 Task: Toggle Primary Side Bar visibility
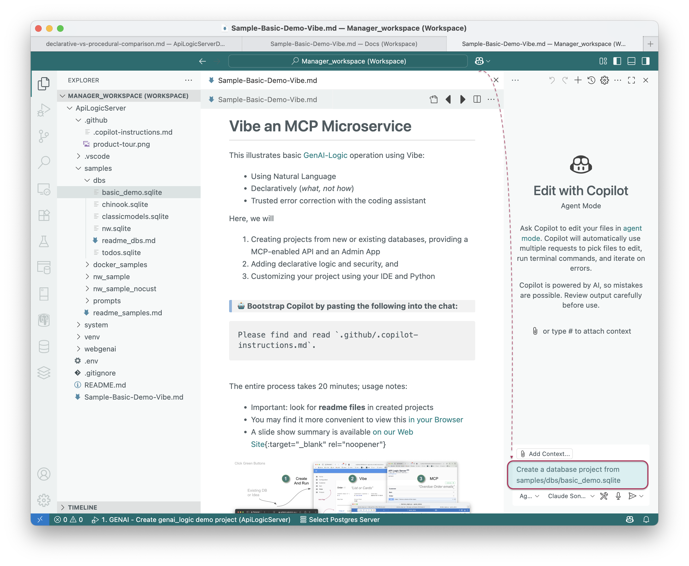[617, 61]
